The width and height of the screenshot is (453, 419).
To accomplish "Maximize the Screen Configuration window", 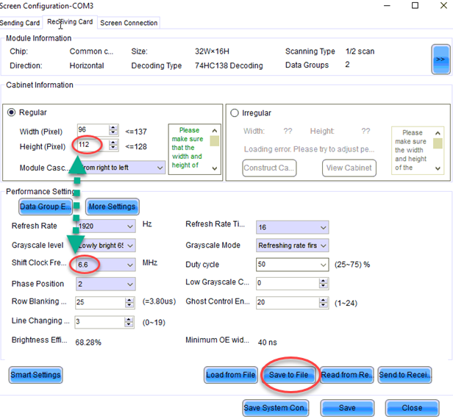I will [x=415, y=5].
